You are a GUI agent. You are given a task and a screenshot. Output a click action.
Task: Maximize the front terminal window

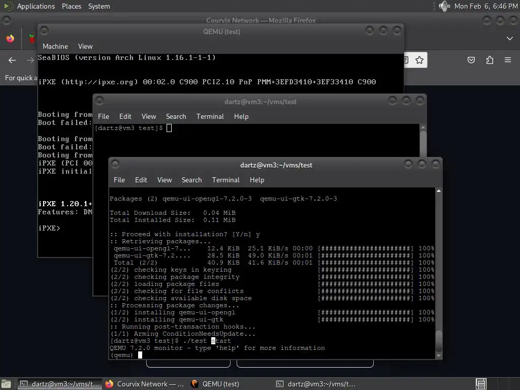[x=422, y=164]
